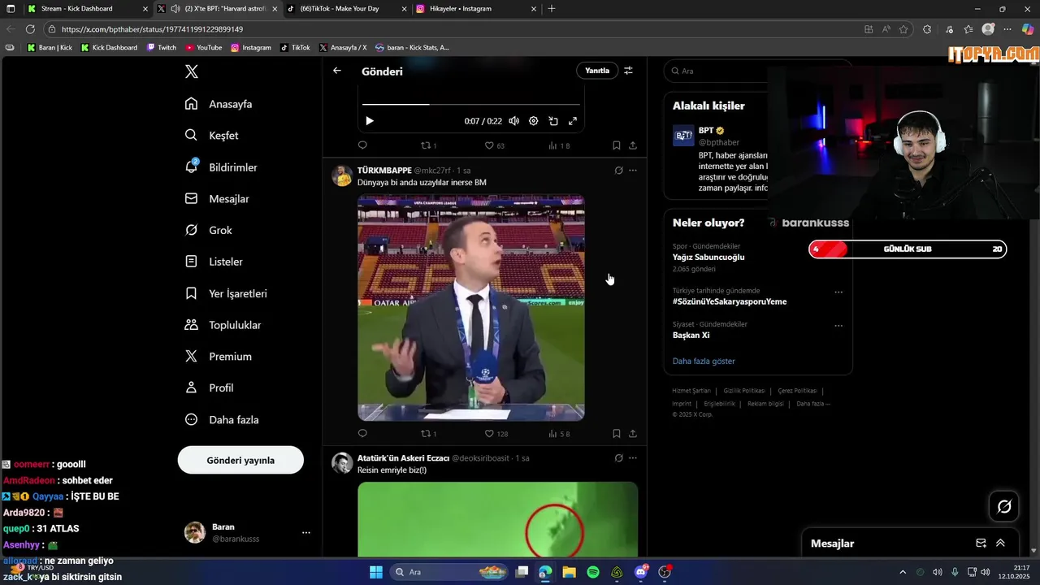Open video settings gear

pos(534,121)
